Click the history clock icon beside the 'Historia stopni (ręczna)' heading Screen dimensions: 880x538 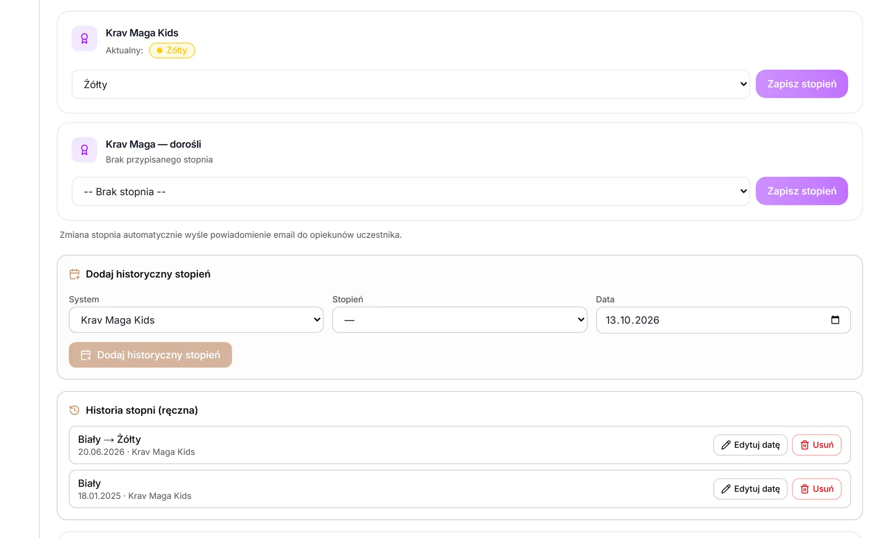click(x=75, y=410)
